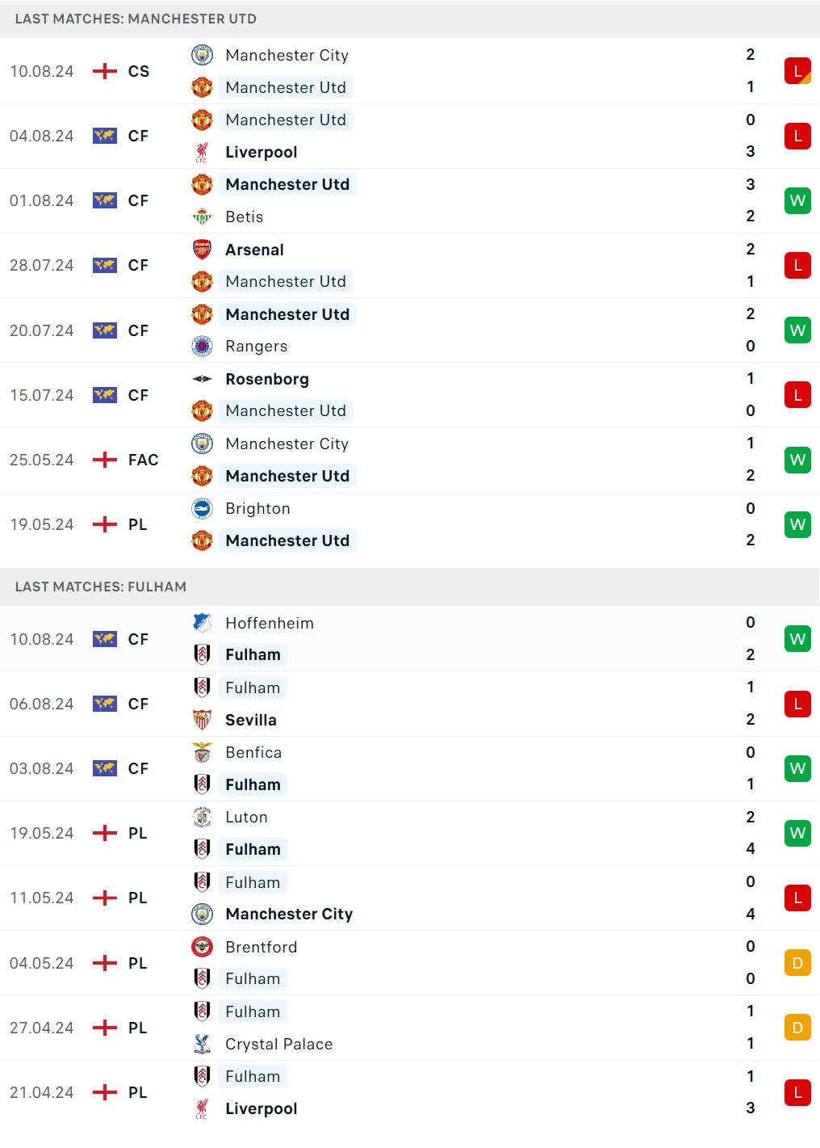Screen dimensions: 820x1148
Task: Click the Crystal Palace crest icon
Action: tap(202, 1044)
